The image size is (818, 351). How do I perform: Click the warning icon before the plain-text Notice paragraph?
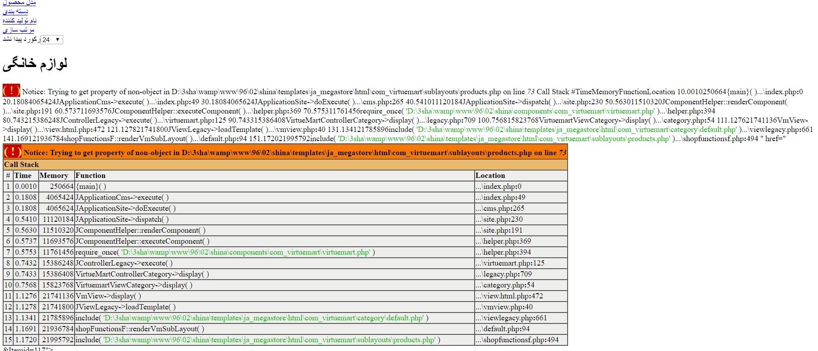pos(11,90)
